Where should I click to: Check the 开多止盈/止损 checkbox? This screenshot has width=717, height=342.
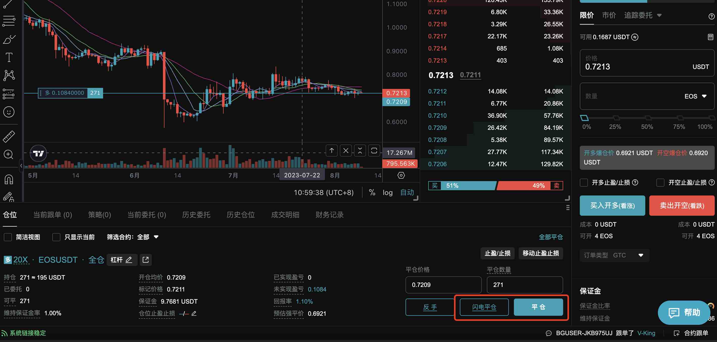(584, 183)
